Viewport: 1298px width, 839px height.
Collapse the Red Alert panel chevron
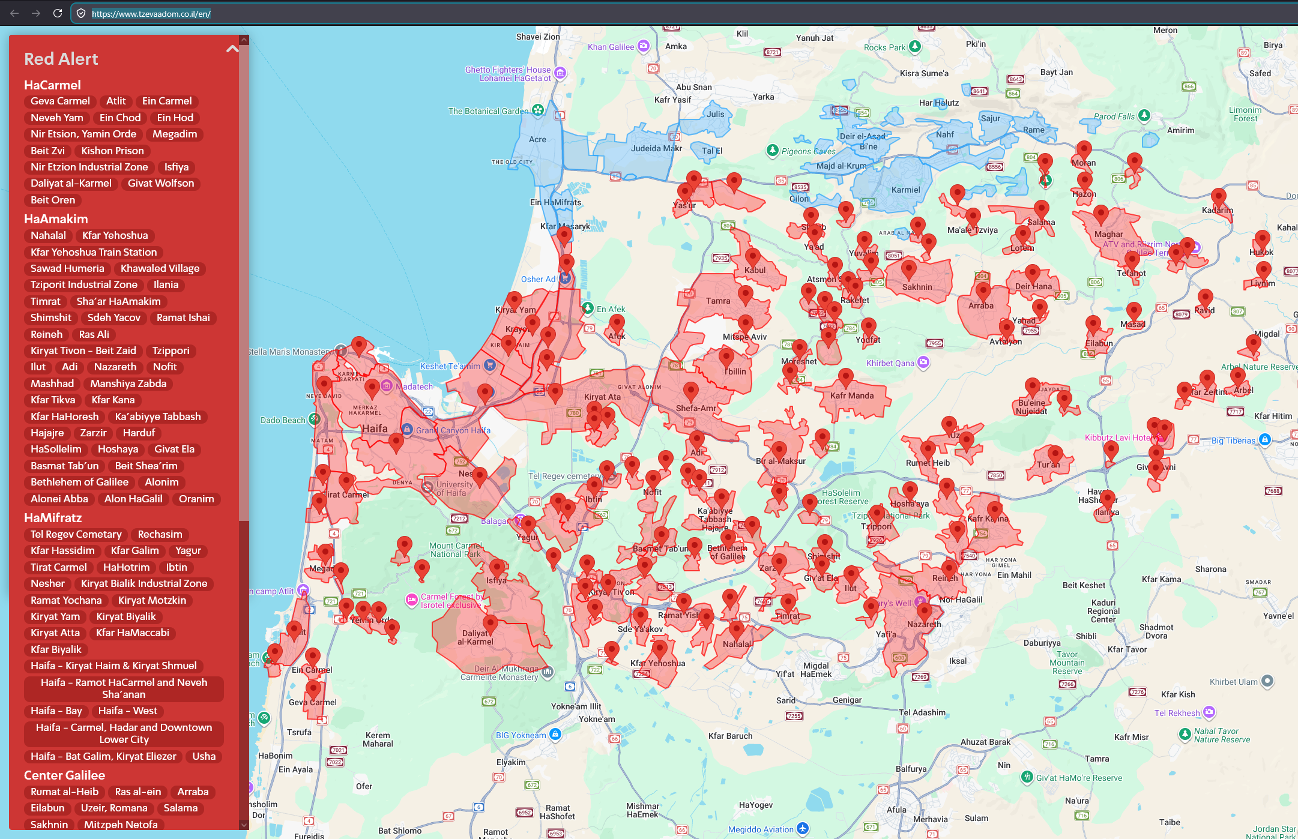(232, 49)
